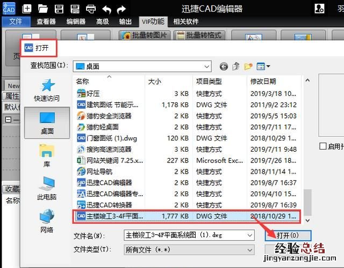This screenshot has height=268, width=344.
Task: Select the 迅捷CAD编辑器专... shortcut row
Action: (x=187, y=194)
